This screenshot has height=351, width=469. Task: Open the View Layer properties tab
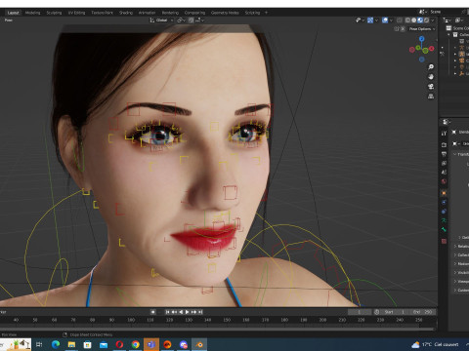coord(444,163)
